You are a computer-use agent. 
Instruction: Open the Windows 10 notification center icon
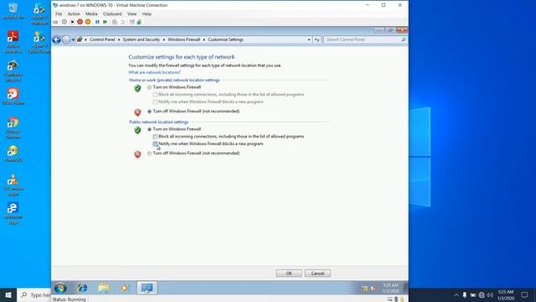coord(525,295)
